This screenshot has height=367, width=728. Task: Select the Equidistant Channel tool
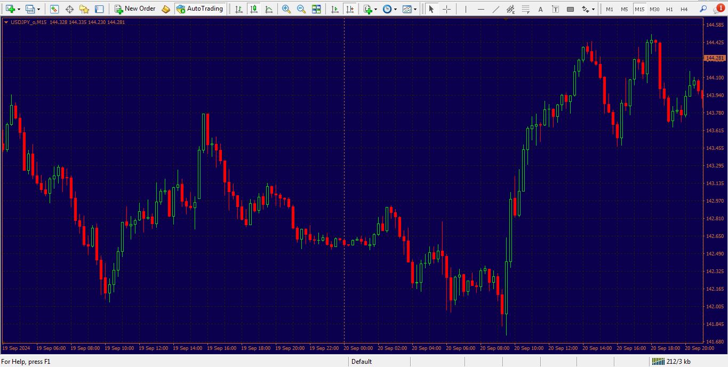point(510,9)
